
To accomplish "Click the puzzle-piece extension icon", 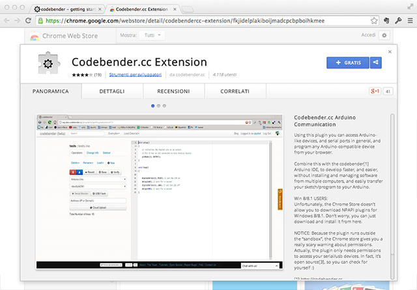I will coord(48,63).
